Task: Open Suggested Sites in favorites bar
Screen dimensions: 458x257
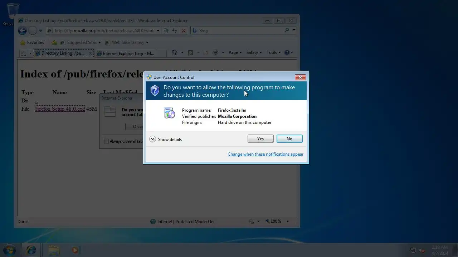Action: click(x=80, y=42)
